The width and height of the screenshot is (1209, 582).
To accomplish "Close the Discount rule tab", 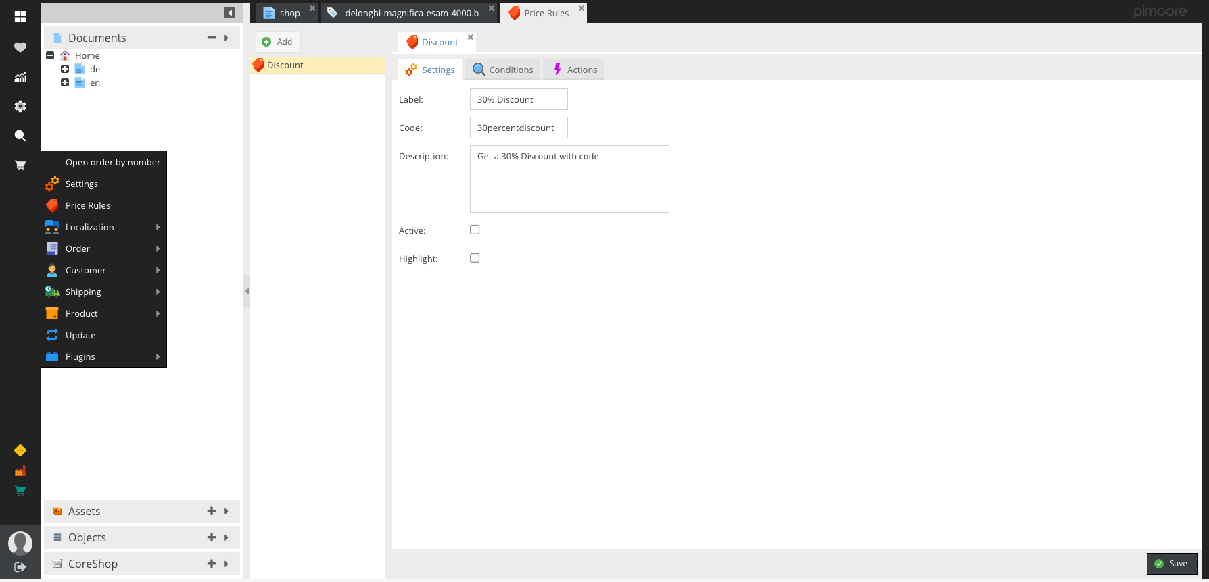I will [471, 37].
